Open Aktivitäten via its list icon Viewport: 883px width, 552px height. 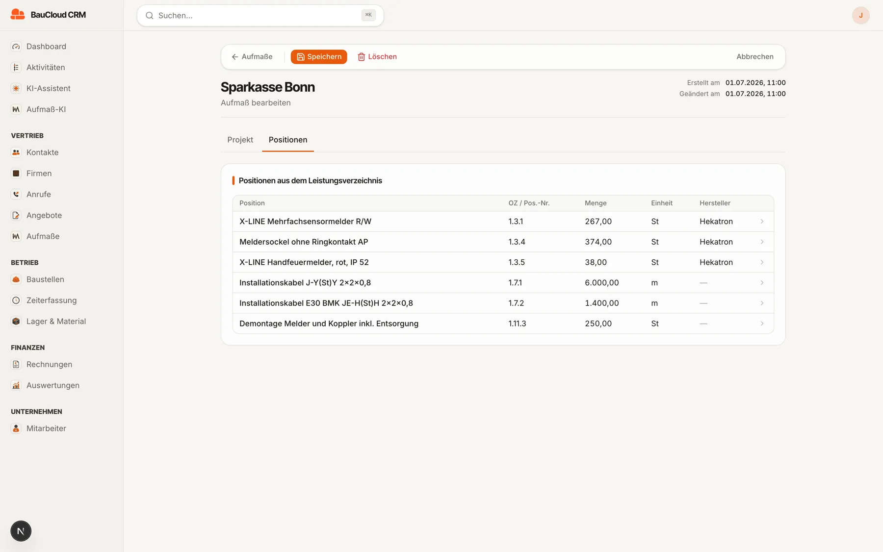[16, 68]
